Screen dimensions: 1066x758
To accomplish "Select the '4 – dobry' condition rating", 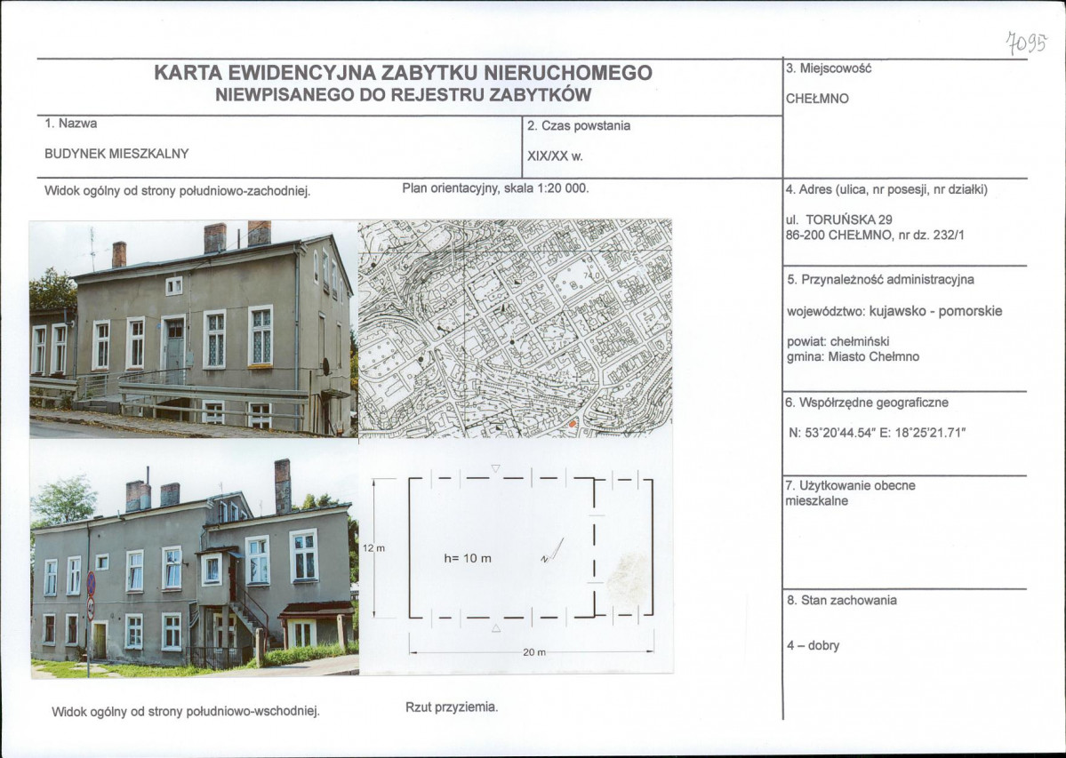I will (x=813, y=646).
